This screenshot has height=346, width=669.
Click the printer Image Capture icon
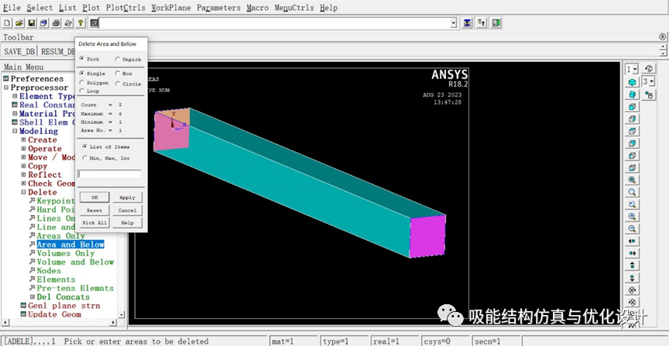56,23
